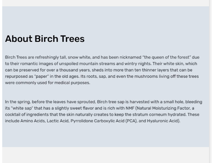Click the words 'Hyaluronic Acid'
This screenshot has height=163, width=212.
pyautogui.click(x=162, y=121)
